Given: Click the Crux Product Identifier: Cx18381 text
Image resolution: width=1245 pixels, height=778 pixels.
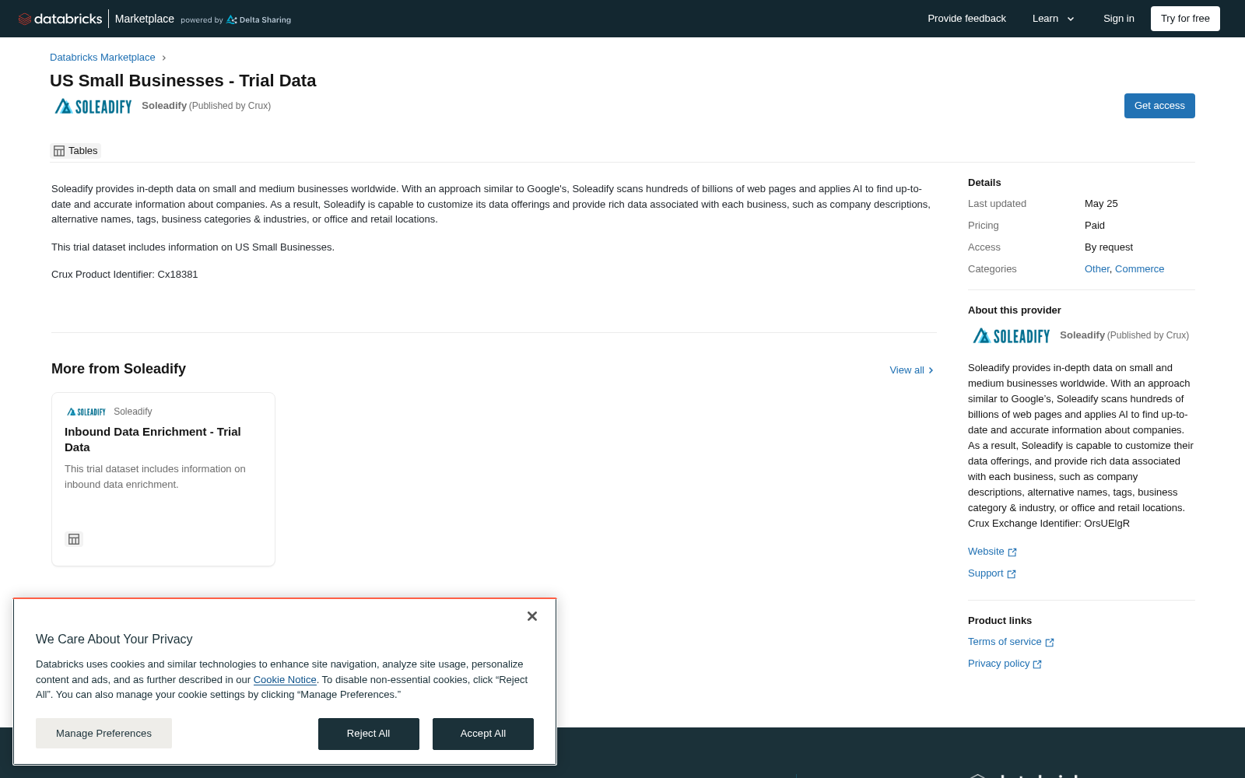Looking at the screenshot, I should (124, 275).
